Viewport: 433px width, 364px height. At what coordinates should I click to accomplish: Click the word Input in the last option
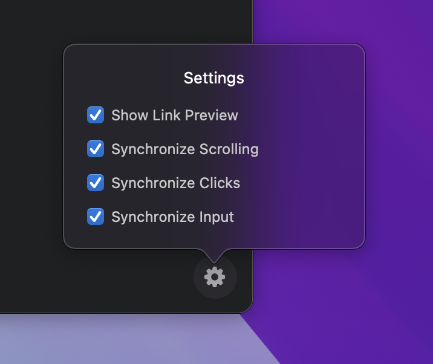tap(217, 217)
